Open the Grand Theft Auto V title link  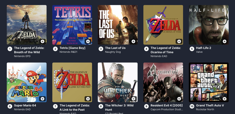(x=210, y=105)
